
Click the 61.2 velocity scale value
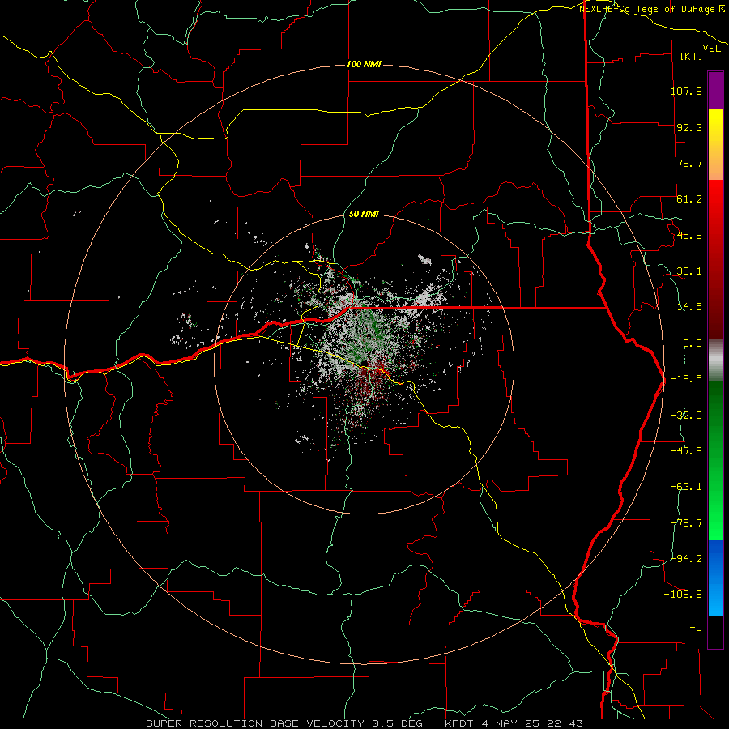point(689,199)
